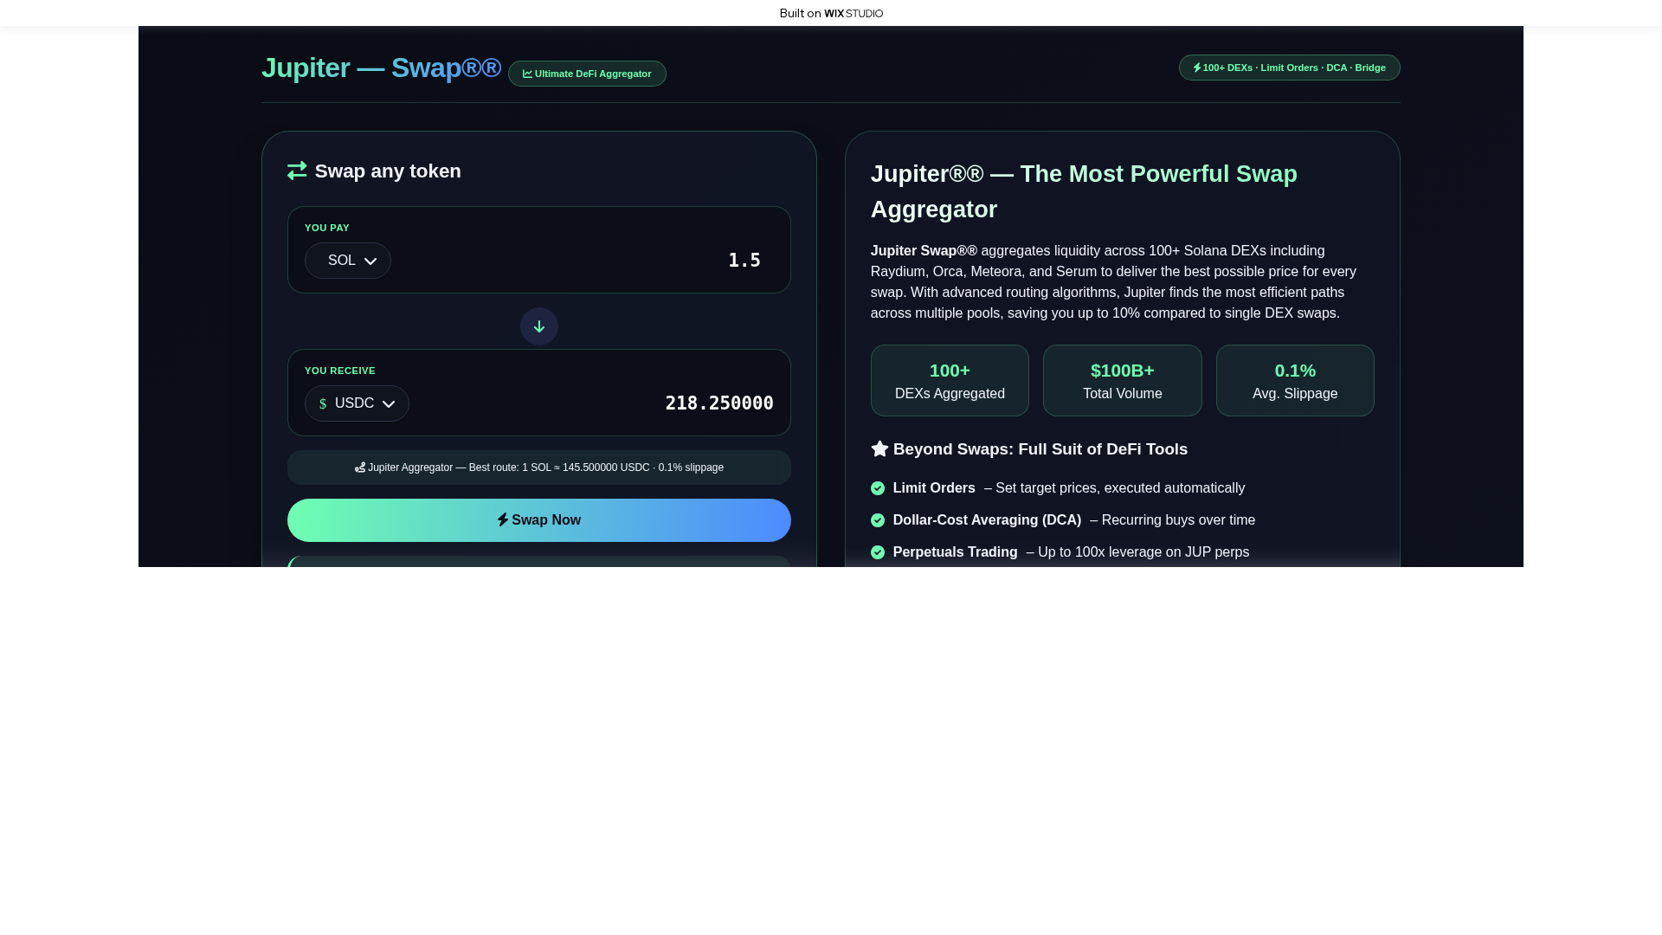
Task: Click the 100+ DEXs Aggregated stat card
Action: pos(950,381)
